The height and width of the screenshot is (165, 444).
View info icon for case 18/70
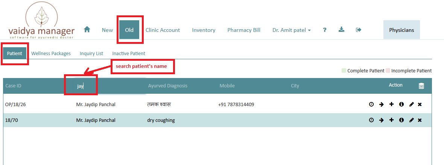click(x=401, y=120)
